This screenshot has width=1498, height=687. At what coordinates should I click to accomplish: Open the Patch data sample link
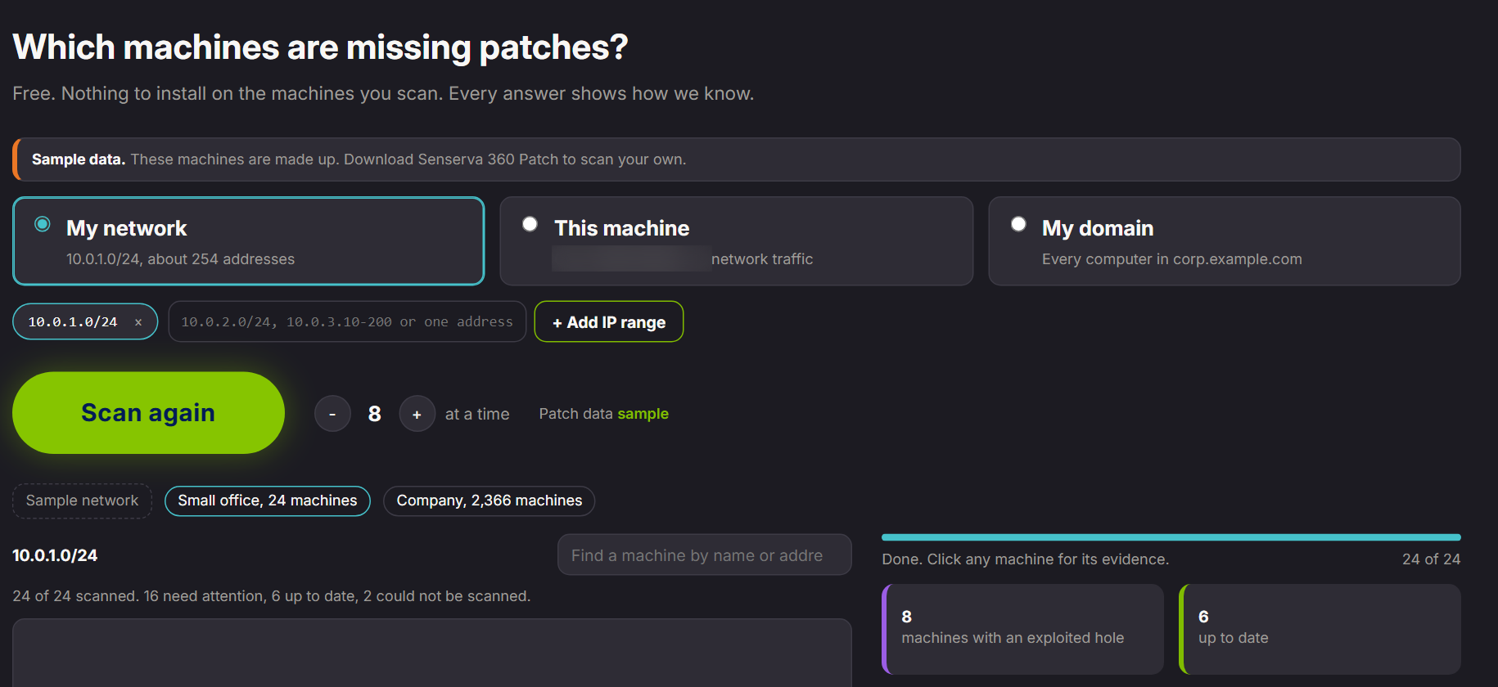(x=643, y=414)
